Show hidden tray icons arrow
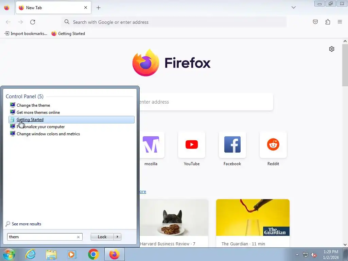The width and height of the screenshot is (348, 261). pos(297,255)
